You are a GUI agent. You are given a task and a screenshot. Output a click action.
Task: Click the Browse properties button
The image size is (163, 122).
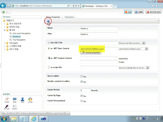tap(91, 53)
